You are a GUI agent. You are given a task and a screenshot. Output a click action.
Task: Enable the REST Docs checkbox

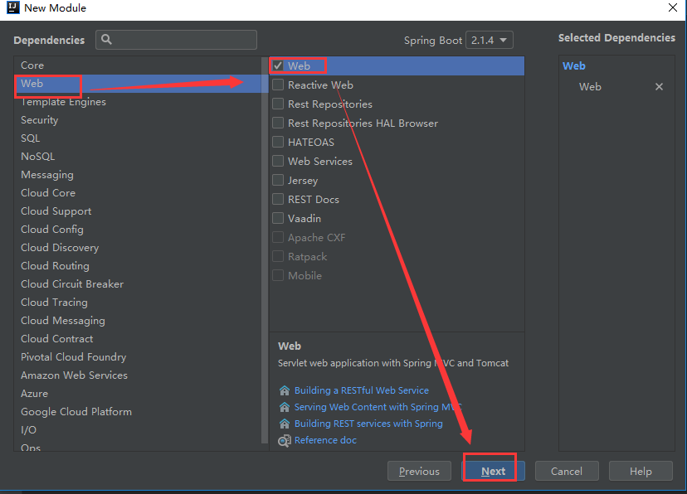coord(278,199)
